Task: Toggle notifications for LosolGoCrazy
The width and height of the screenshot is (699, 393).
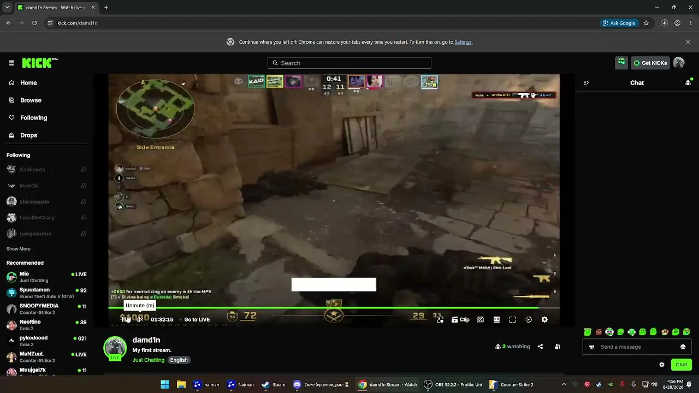Action: tap(84, 218)
